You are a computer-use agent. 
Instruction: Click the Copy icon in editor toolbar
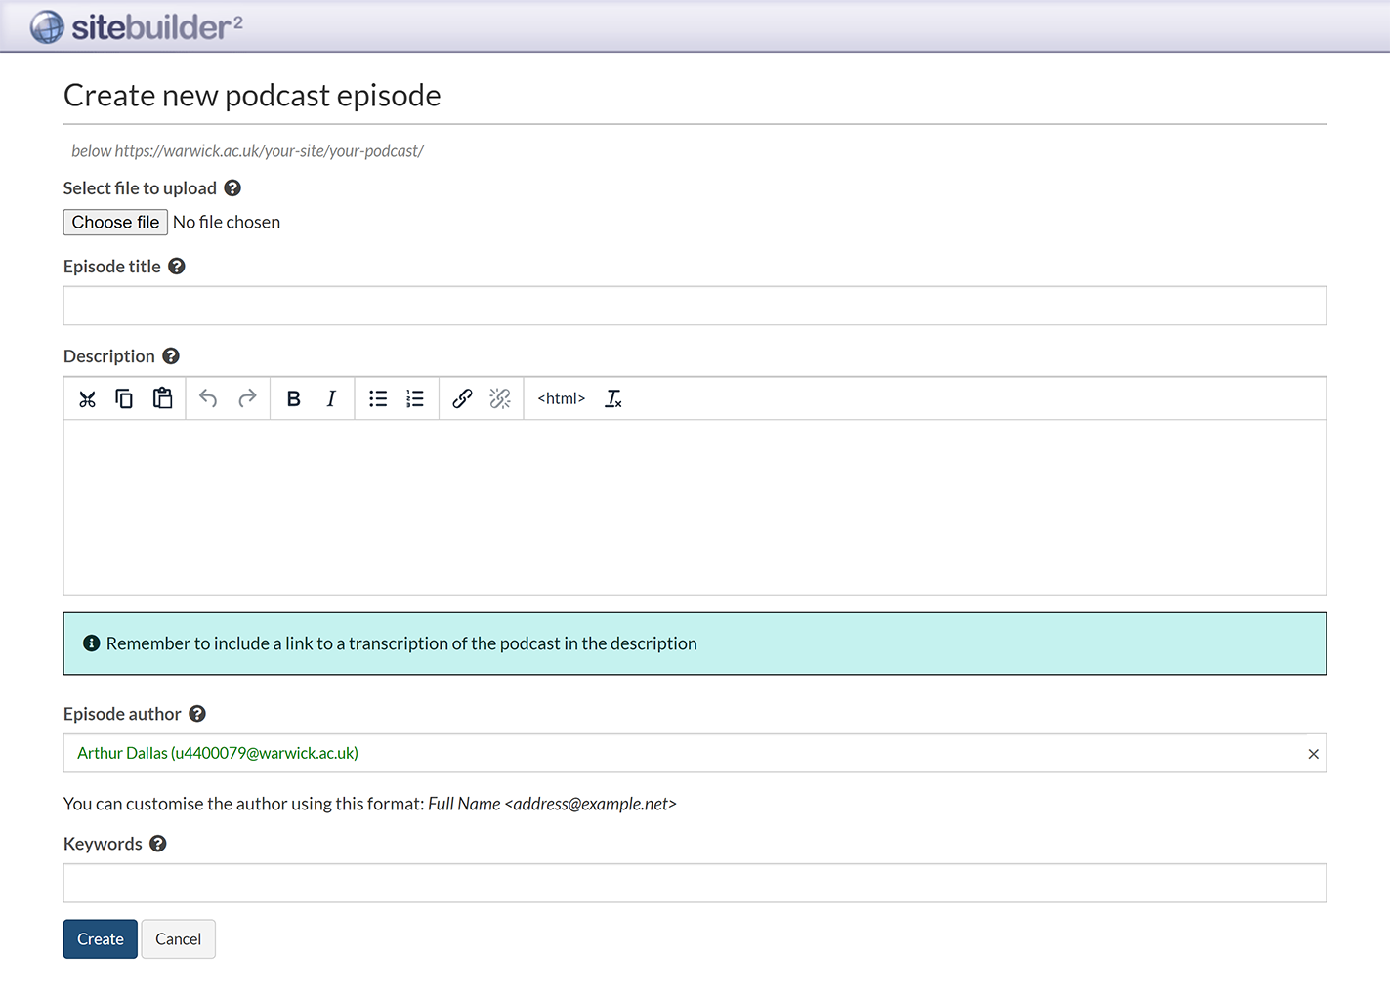[x=124, y=398]
